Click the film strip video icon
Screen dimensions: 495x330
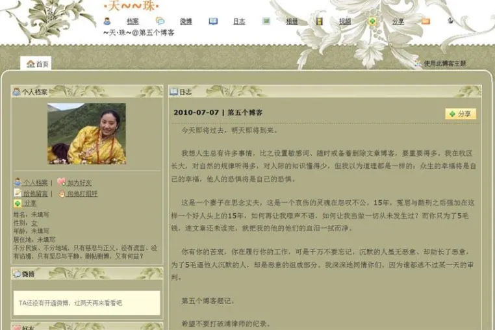[320, 21]
